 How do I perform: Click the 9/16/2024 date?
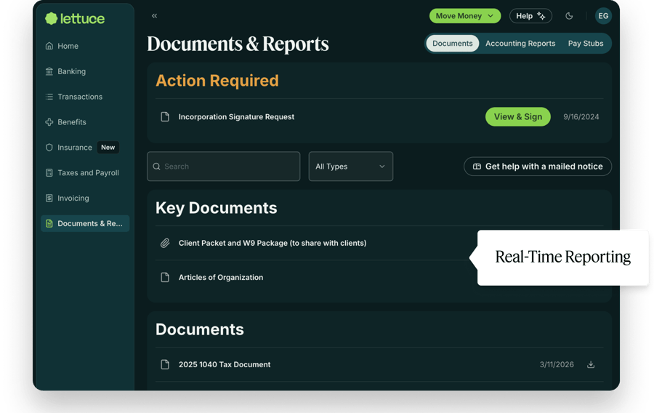pyautogui.click(x=581, y=117)
